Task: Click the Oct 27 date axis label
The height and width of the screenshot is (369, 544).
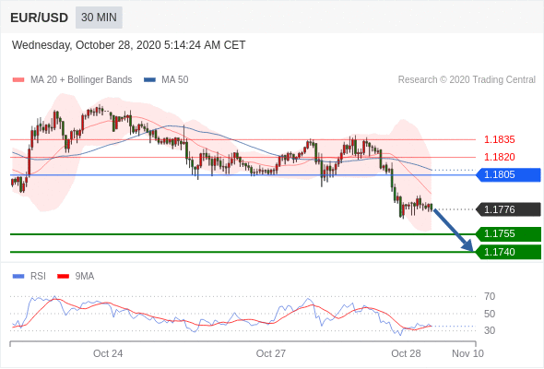Action: click(270, 353)
